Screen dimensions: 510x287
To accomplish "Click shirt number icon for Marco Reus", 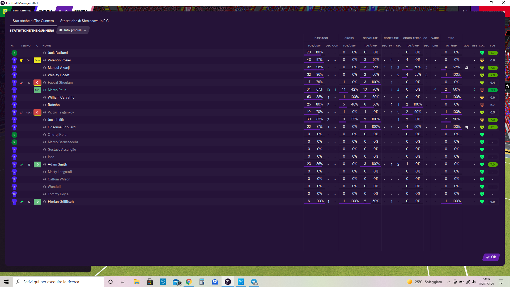I will tap(14, 90).
